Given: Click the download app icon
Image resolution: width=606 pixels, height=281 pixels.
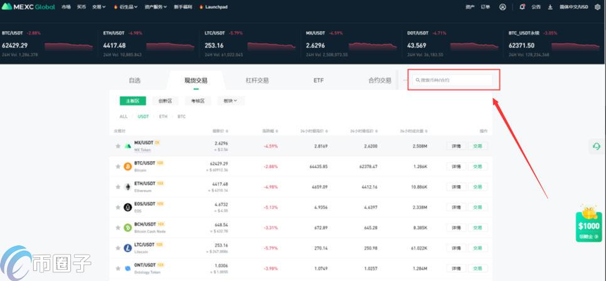Looking at the screenshot, I should click(x=550, y=7).
